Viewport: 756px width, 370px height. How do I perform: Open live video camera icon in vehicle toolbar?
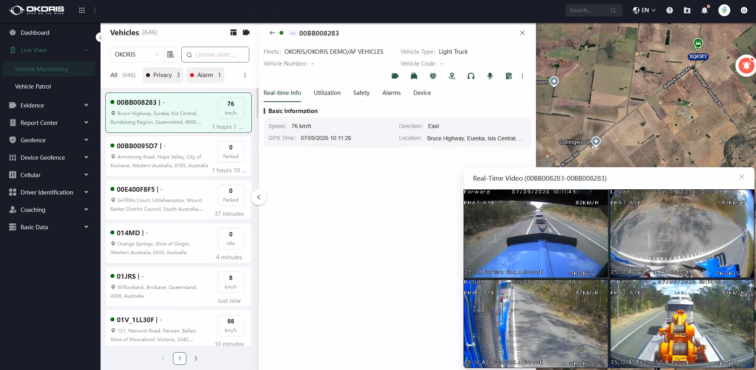point(395,76)
